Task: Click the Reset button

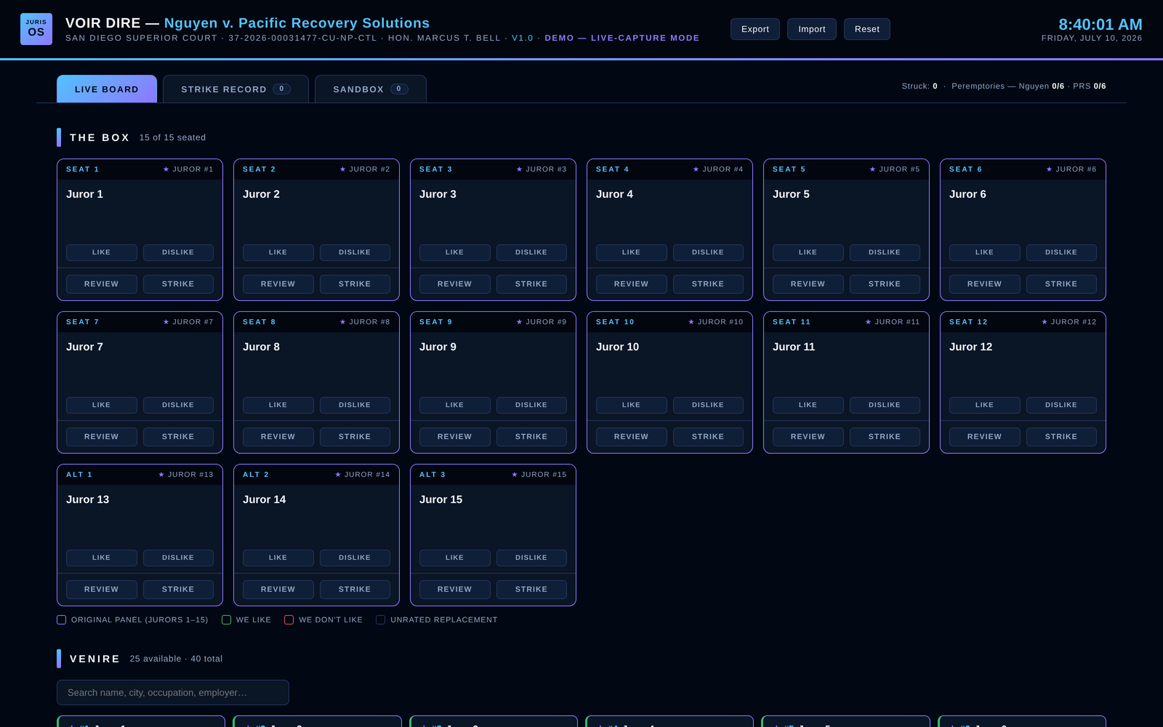Action: [867, 29]
